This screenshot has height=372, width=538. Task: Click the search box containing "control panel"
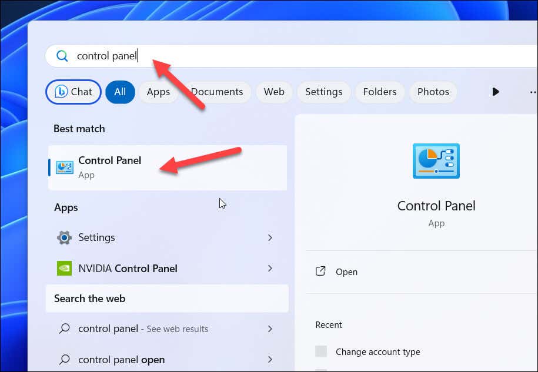292,56
